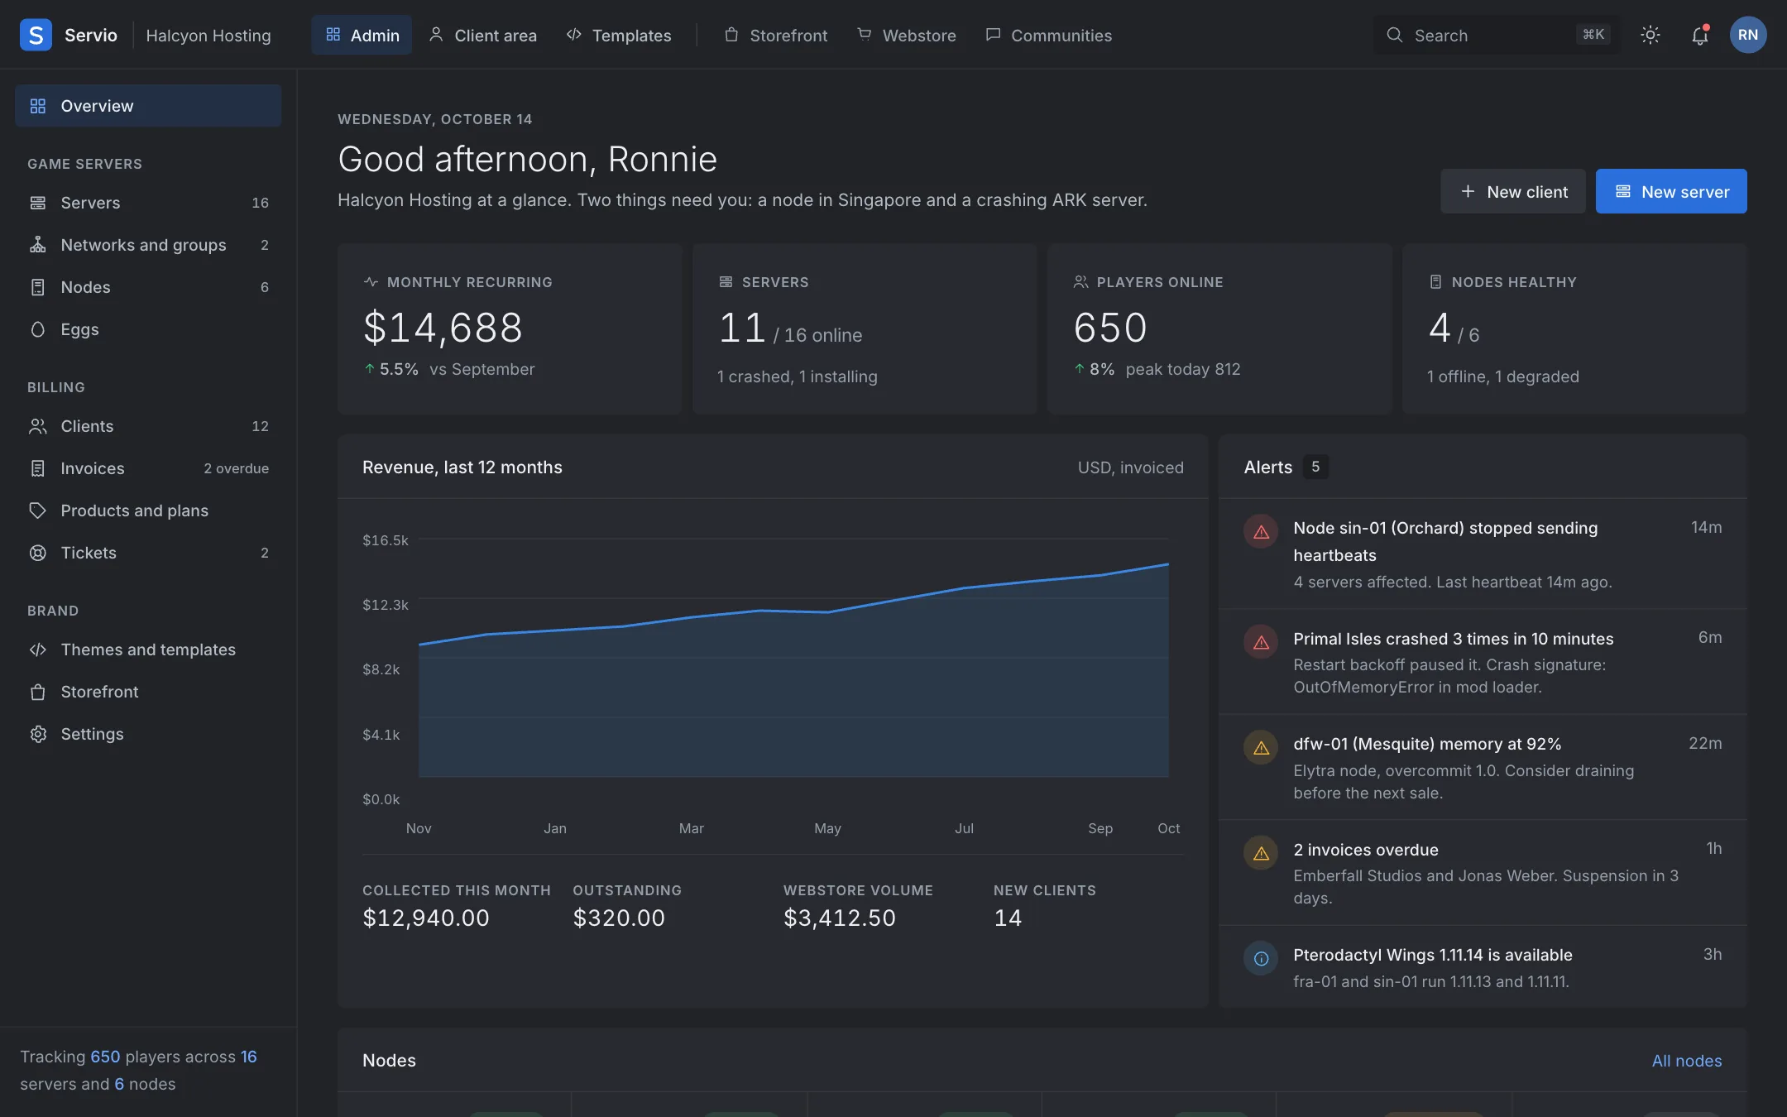Open the notifications bell icon

pos(1699,35)
